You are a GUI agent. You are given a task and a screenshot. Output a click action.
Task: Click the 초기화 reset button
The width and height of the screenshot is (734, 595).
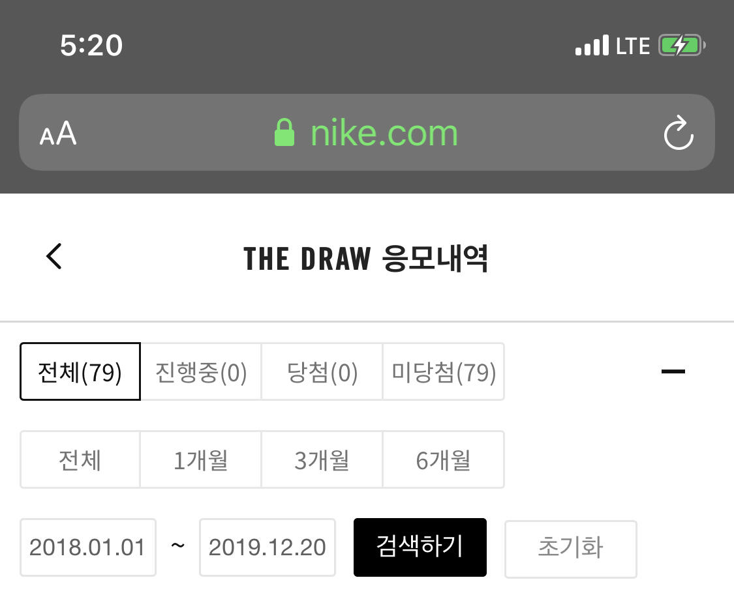570,547
